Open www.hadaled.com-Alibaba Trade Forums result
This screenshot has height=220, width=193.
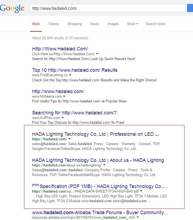100,213
